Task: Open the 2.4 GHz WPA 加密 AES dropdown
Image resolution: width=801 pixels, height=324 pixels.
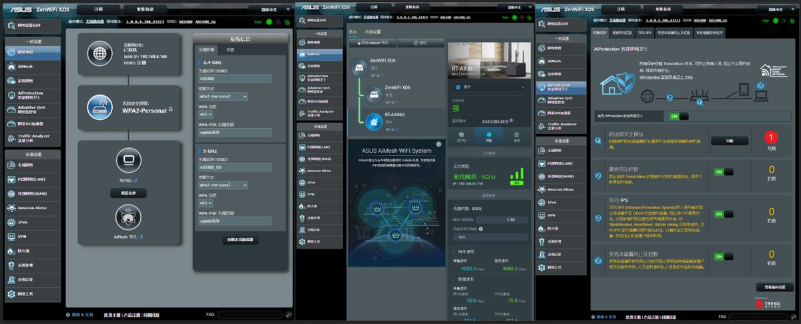Action: [x=206, y=115]
